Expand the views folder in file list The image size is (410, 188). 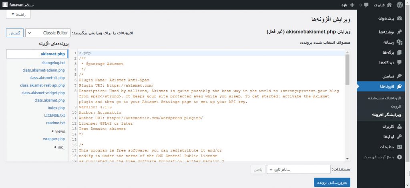(x=58, y=131)
